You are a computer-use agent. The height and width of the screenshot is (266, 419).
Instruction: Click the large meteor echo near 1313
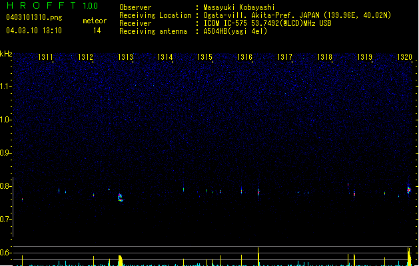121,198
